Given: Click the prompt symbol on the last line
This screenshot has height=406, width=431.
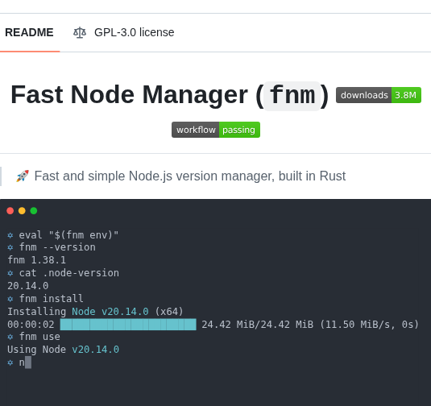Looking at the screenshot, I should tap(10, 362).
